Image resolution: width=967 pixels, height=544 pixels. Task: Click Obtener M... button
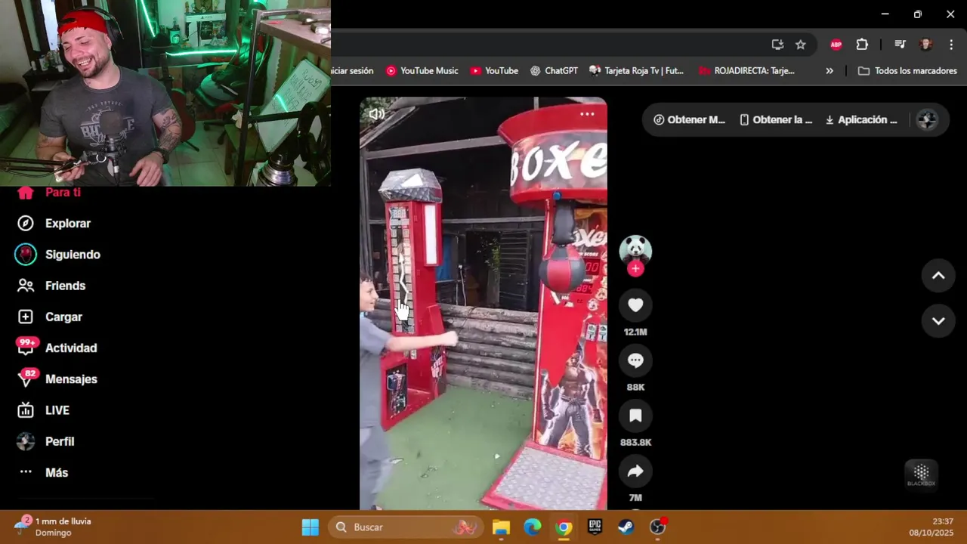click(689, 119)
